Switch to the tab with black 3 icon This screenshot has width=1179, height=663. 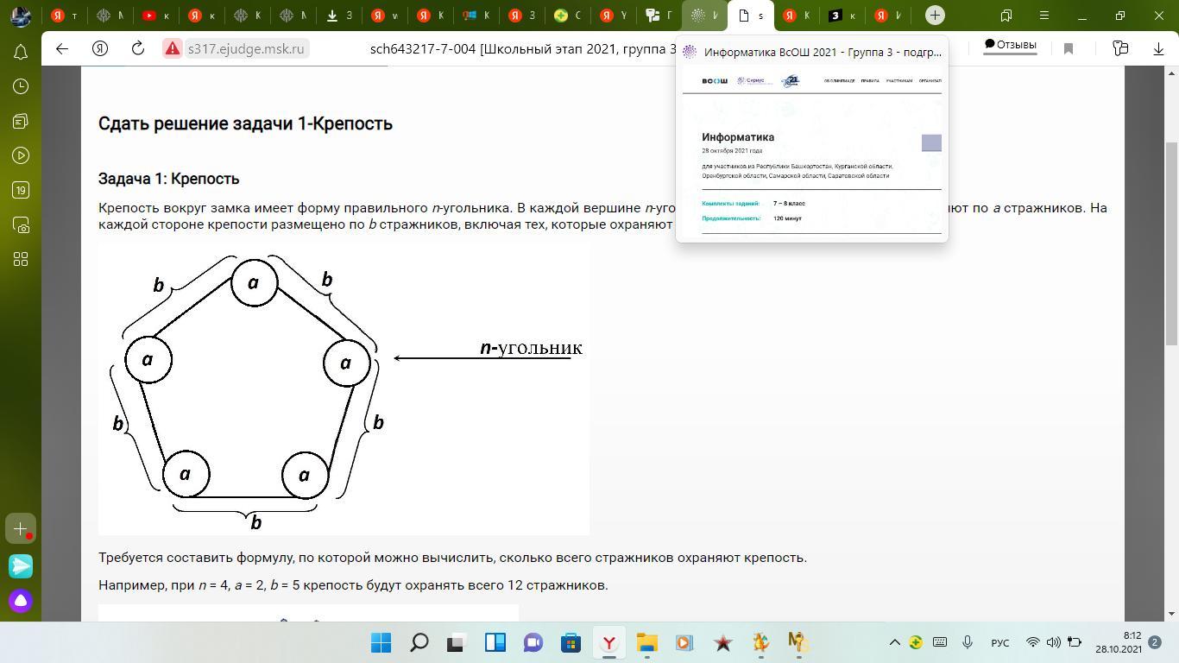tap(842, 16)
